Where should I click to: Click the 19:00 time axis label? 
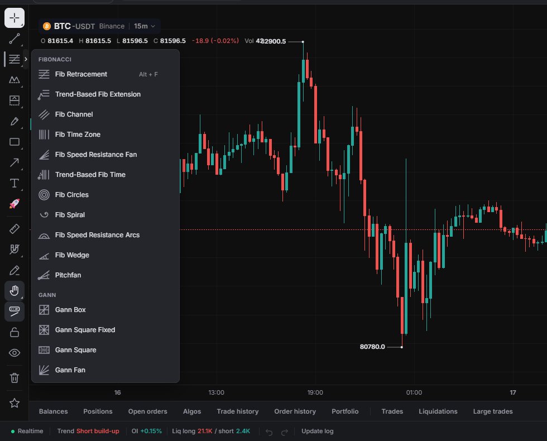(x=315, y=392)
